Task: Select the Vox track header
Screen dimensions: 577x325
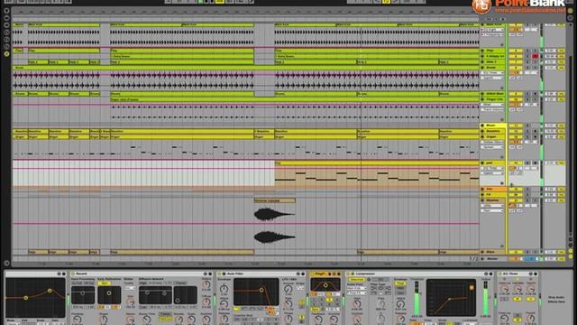Action: 493,189
